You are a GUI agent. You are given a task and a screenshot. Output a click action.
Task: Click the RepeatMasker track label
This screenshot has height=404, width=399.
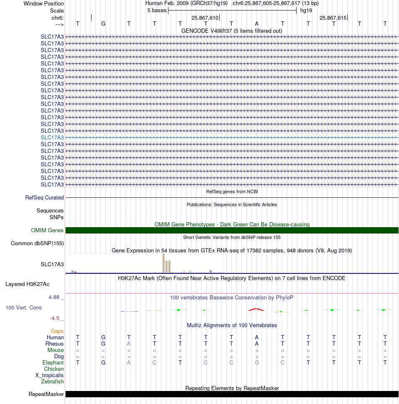(46, 394)
